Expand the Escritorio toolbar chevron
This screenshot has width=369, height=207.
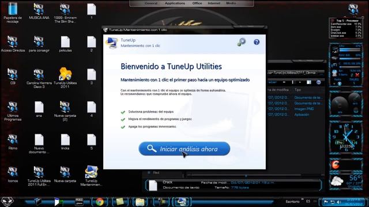(x=302, y=200)
